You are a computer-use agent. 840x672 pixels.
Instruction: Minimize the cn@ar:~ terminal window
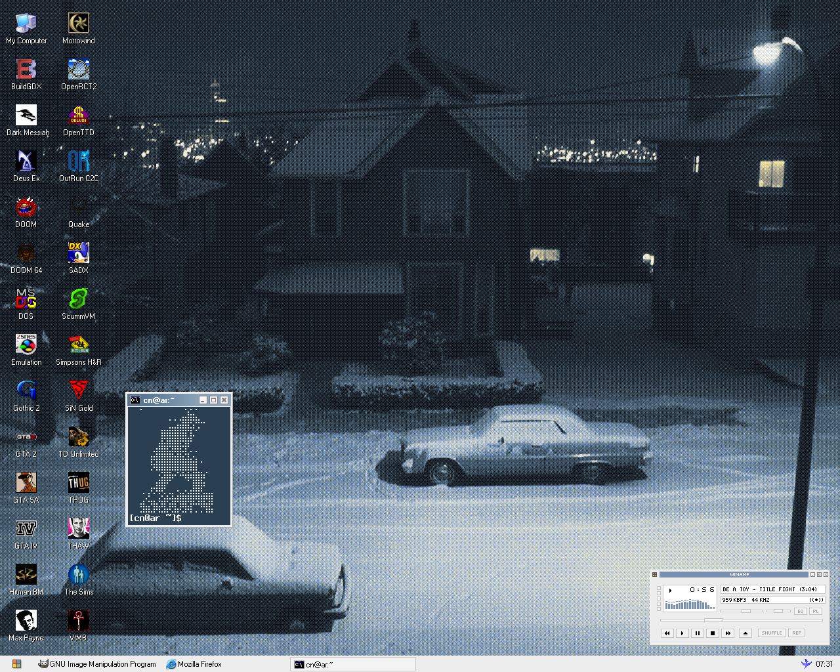point(203,400)
